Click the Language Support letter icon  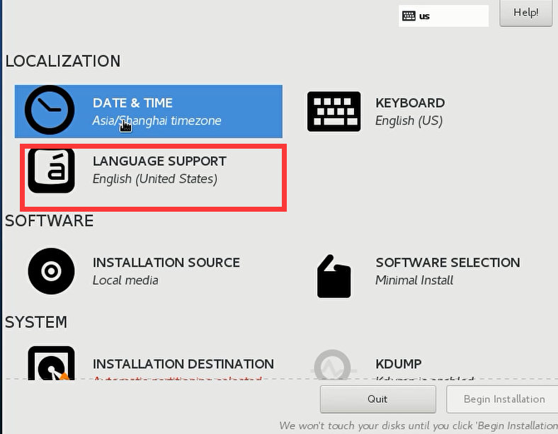pos(51,170)
